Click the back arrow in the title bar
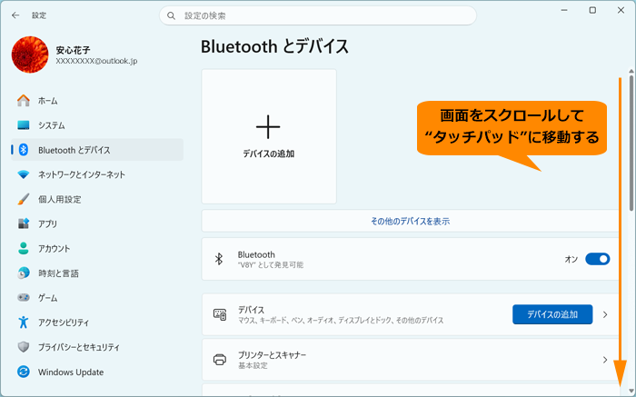The height and width of the screenshot is (397, 636). tap(15, 15)
